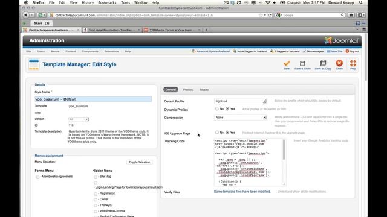This screenshot has width=387, height=217.
Task: Open a new tab with plus icon
Action: [206, 30]
